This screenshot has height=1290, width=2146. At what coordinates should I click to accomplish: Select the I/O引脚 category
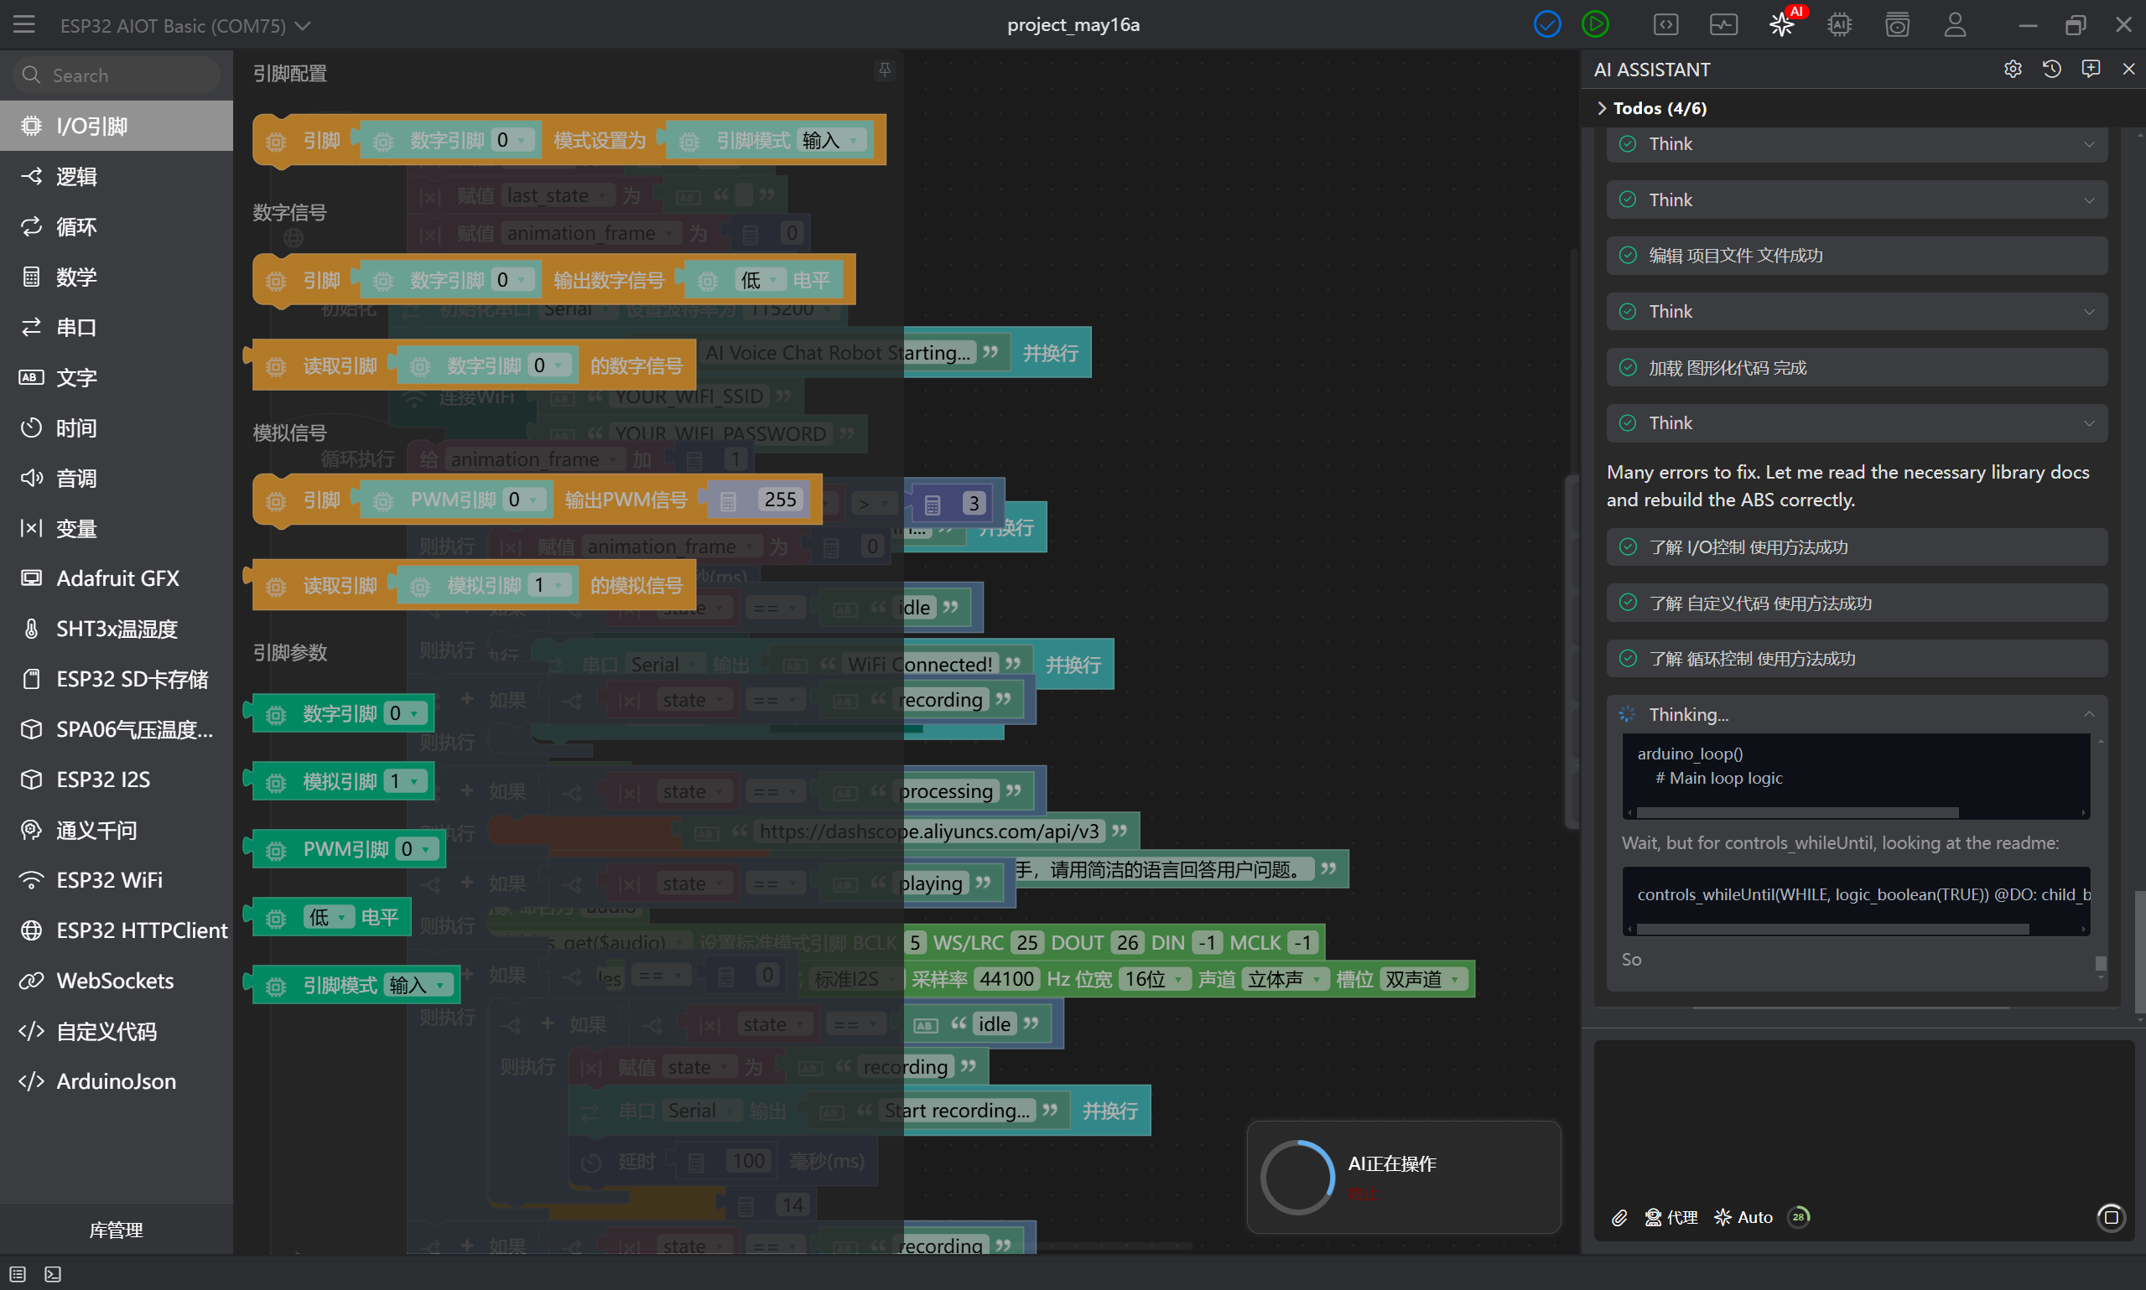click(x=117, y=126)
